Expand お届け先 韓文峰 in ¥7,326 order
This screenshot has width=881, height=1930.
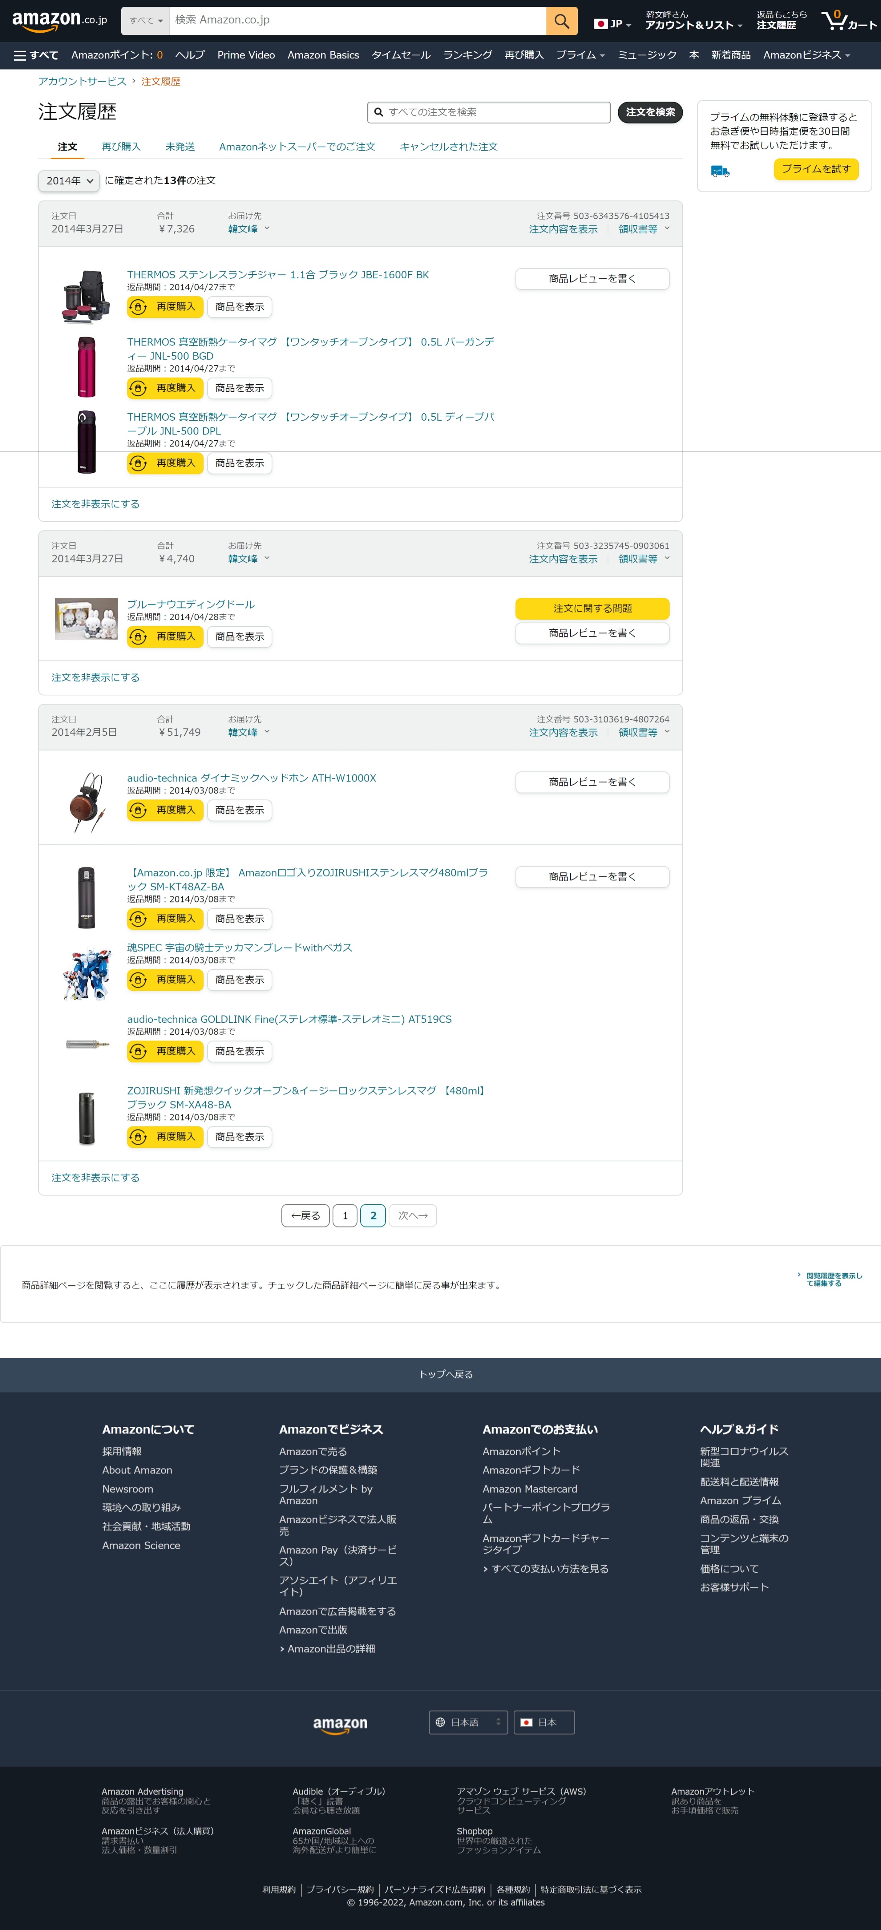[x=248, y=229]
